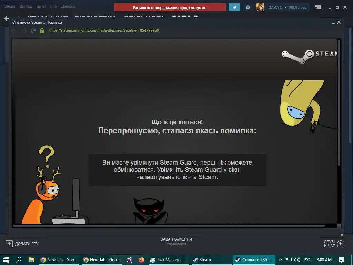Screen dimensions: 353x265
Task: Click the ДОДАТИ ГРУ plus icon
Action: [9, 244]
